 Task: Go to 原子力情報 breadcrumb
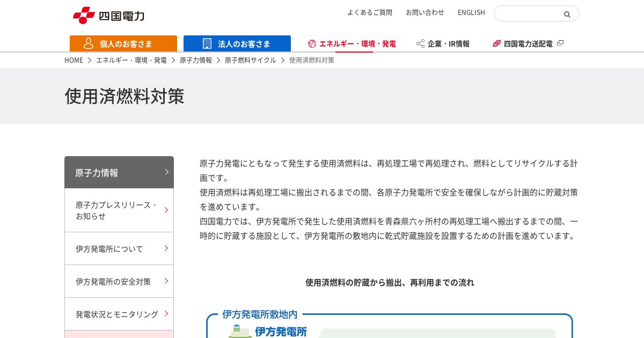tap(196, 60)
